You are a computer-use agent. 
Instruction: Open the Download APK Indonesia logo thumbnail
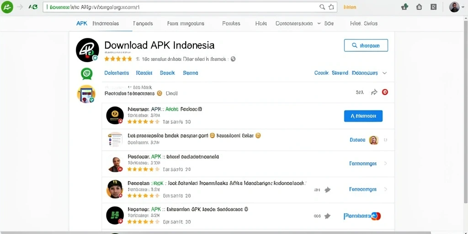pyautogui.click(x=87, y=50)
